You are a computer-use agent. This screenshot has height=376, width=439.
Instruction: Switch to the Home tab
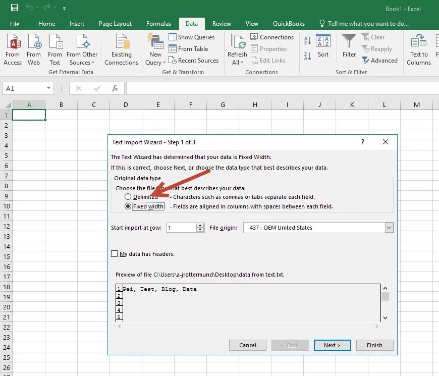point(47,24)
